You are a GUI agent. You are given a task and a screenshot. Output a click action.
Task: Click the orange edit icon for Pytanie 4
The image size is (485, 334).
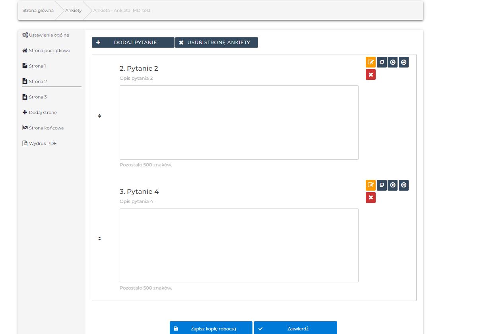(x=371, y=185)
